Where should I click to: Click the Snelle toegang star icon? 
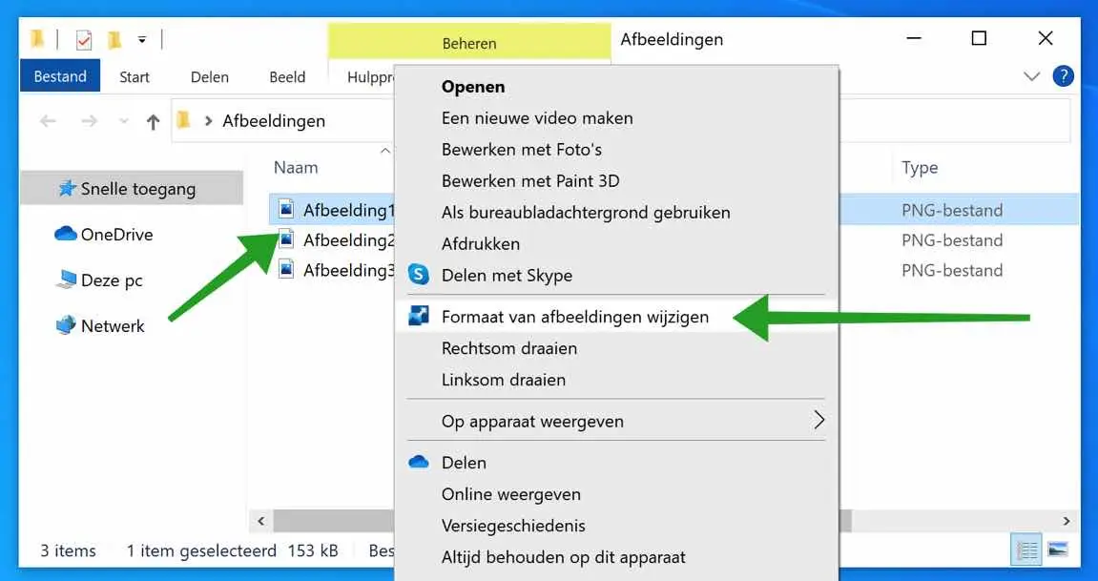[x=67, y=188]
